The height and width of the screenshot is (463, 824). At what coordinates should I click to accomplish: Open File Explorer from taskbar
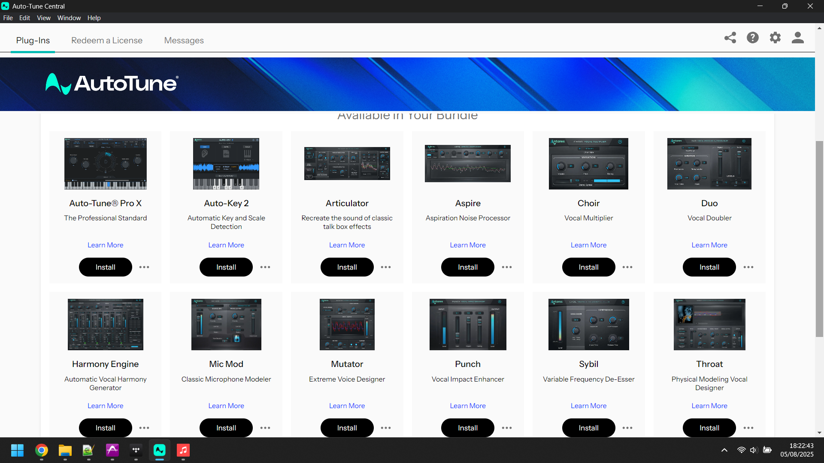click(65, 450)
